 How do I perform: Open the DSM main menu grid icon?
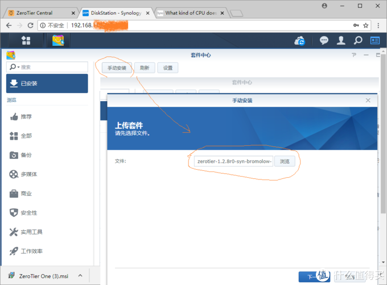(x=26, y=40)
